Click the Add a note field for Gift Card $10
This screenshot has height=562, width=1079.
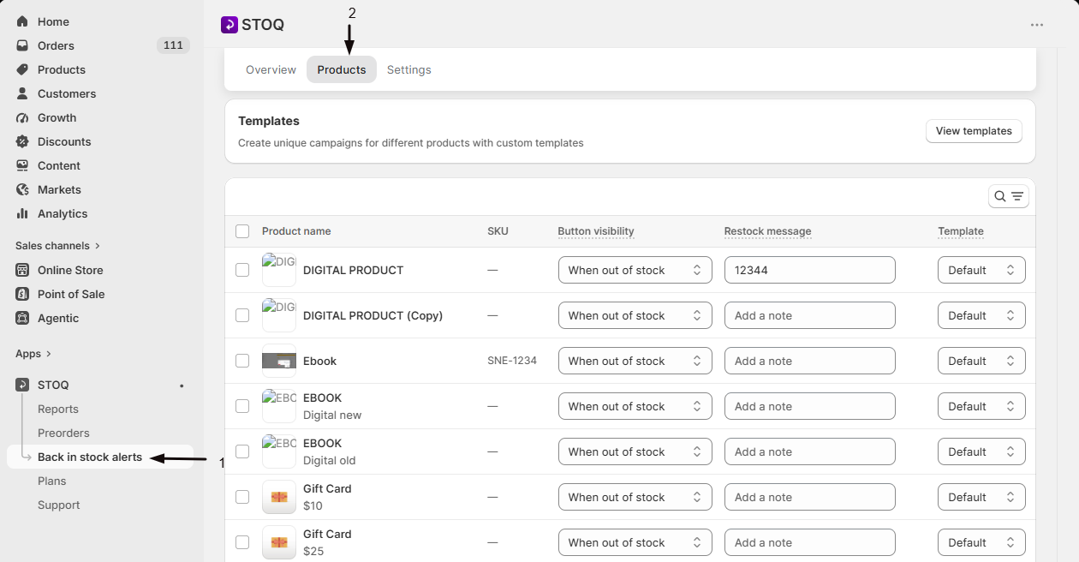tap(810, 497)
